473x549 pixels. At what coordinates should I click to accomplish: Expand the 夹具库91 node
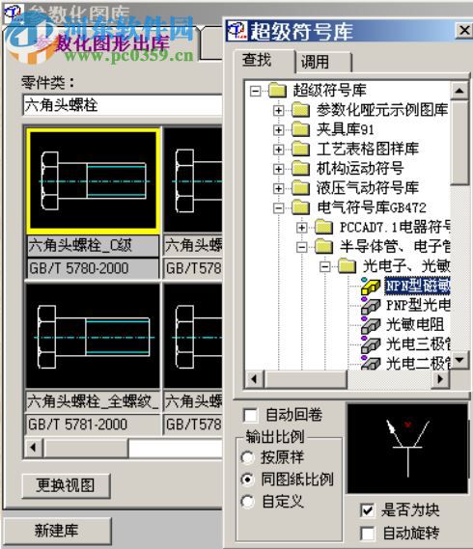point(279,130)
